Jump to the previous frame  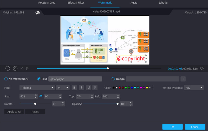tap(22, 68)
